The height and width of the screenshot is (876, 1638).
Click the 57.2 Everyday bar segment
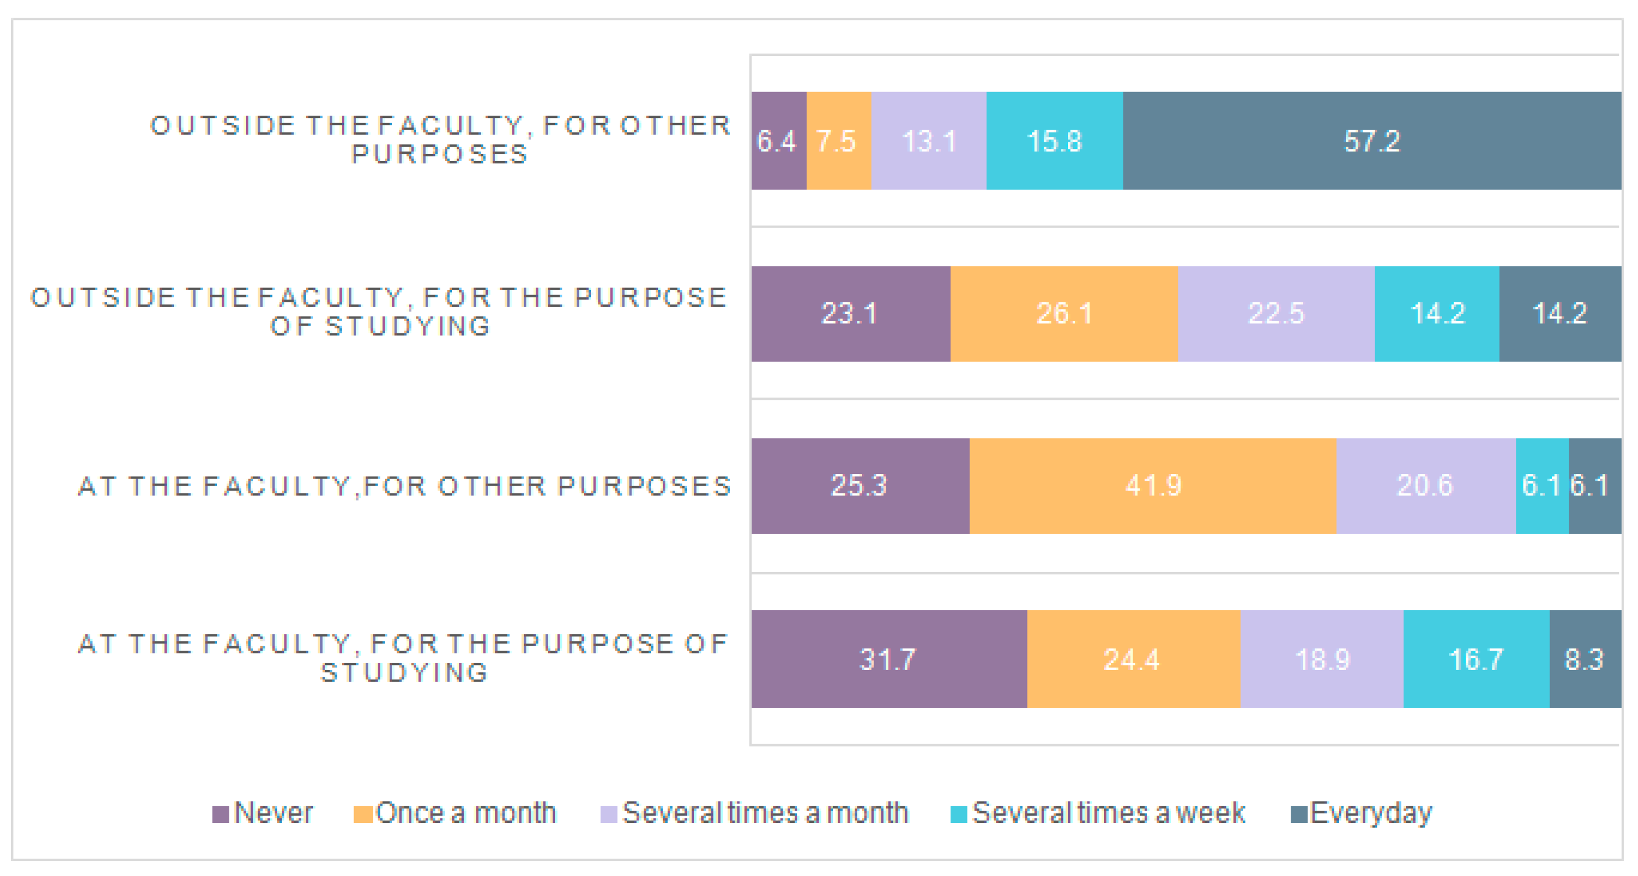click(1372, 141)
